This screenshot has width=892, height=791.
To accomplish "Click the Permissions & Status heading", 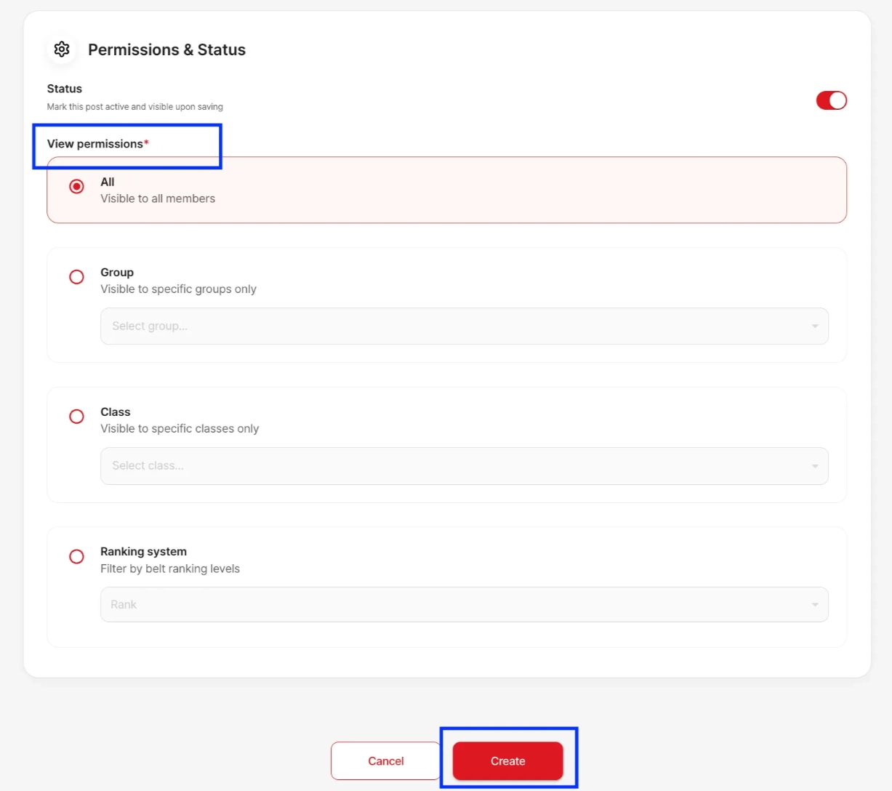I will 166,49.
